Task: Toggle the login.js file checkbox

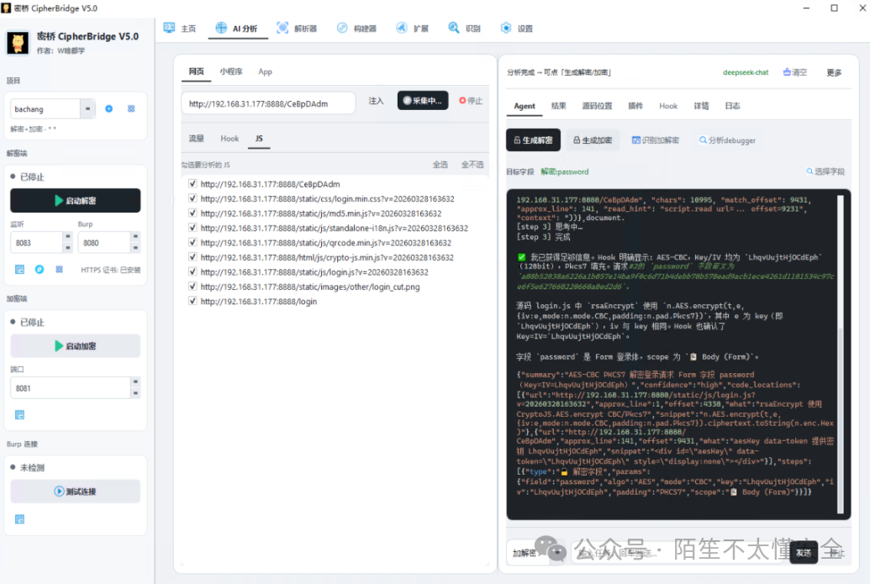Action: [x=192, y=271]
